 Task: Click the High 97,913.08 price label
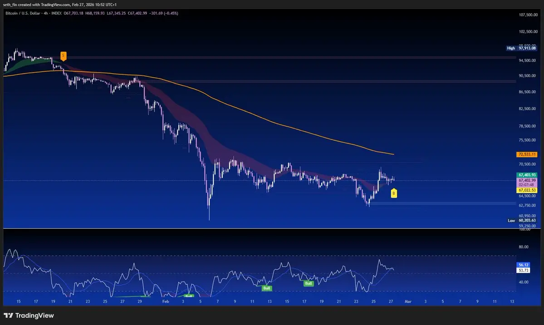click(x=521, y=48)
